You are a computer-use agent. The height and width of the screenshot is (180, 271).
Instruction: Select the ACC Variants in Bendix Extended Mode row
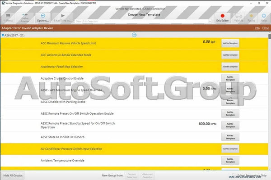tap(134, 55)
